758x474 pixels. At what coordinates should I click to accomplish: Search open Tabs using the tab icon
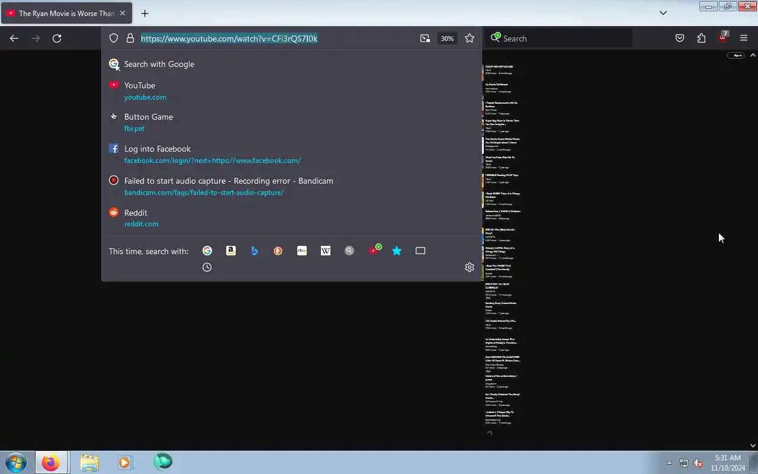click(420, 251)
